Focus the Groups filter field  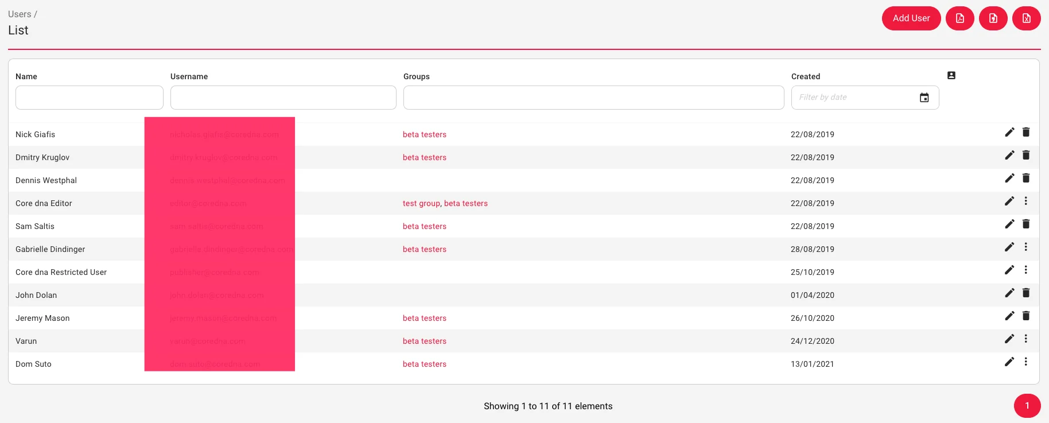594,98
